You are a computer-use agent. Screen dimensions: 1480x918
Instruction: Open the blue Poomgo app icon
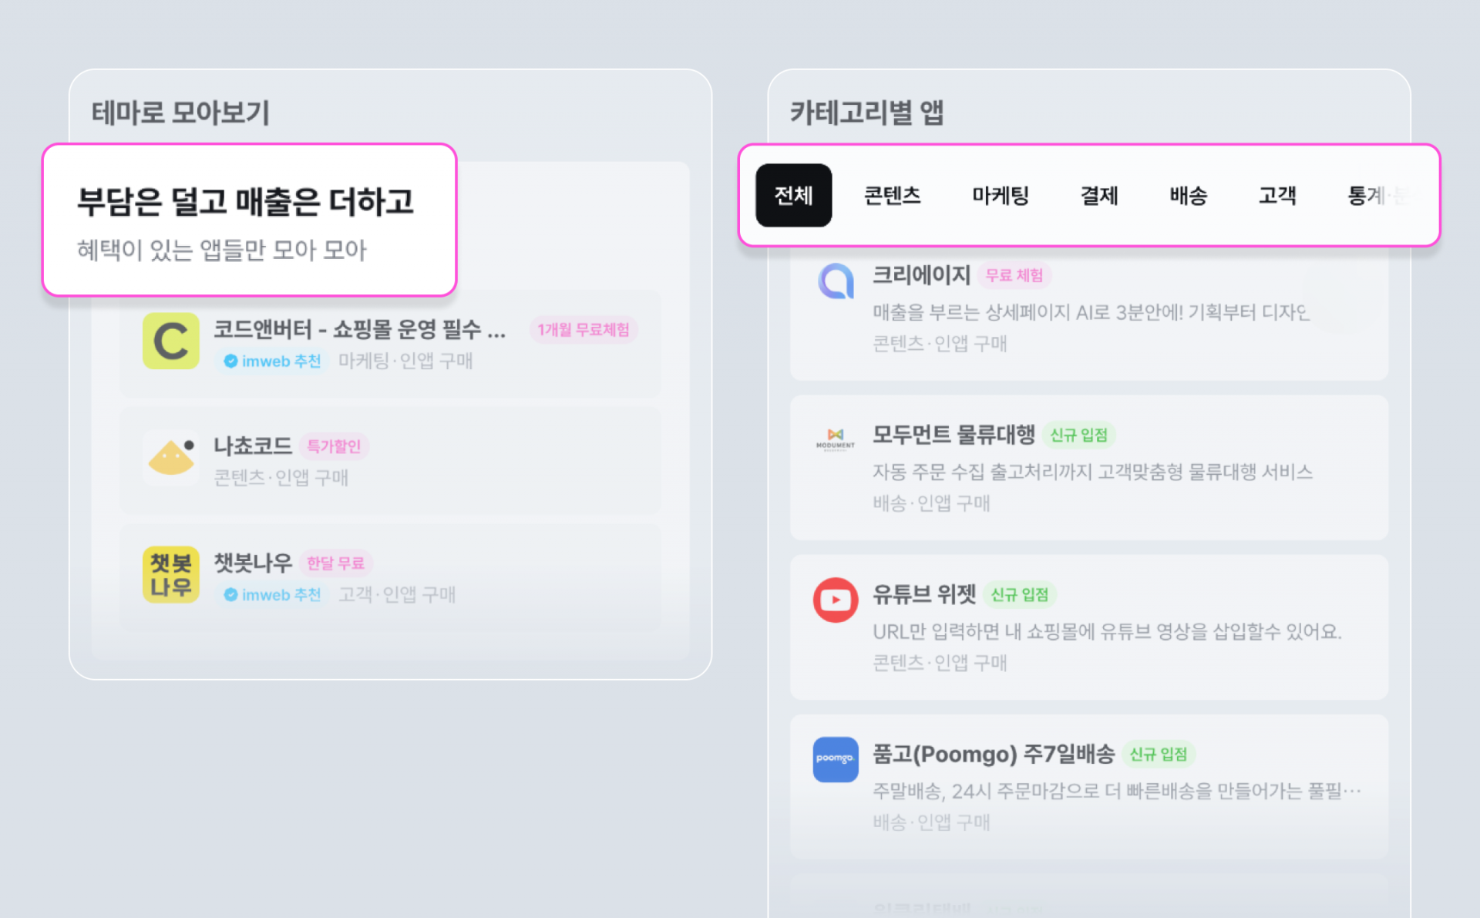(x=836, y=759)
